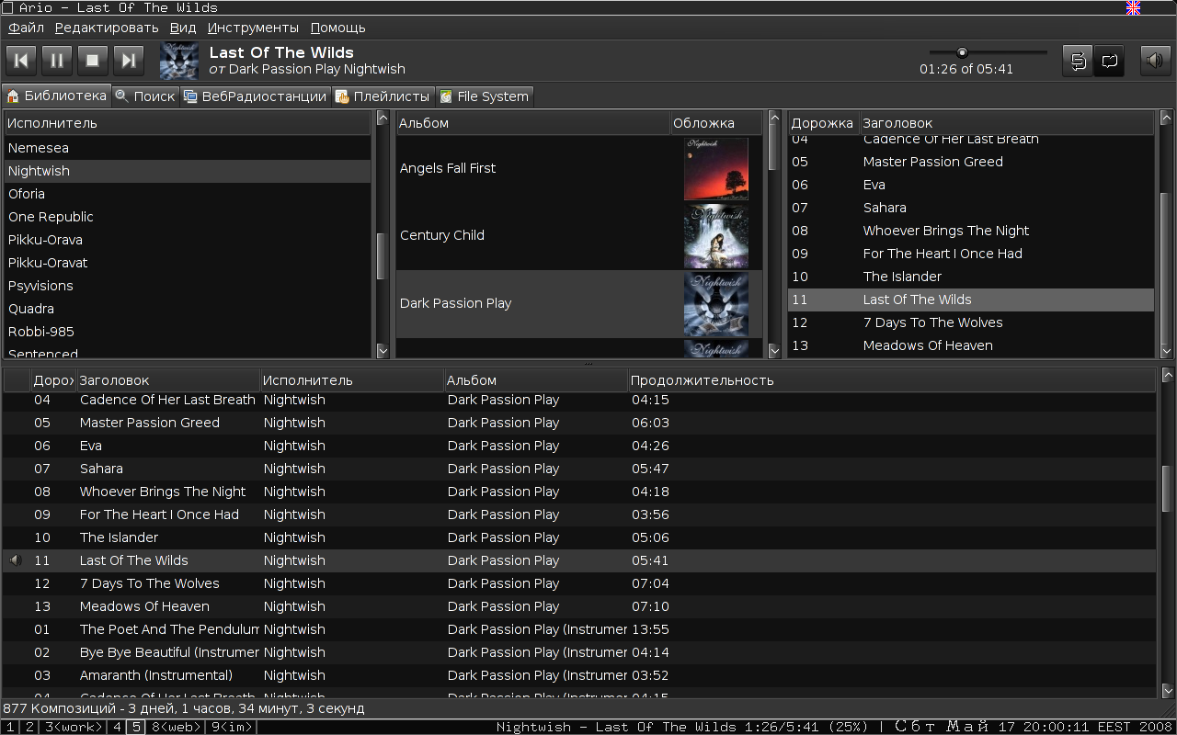
Task: Open the Вид menu
Action: [x=183, y=28]
